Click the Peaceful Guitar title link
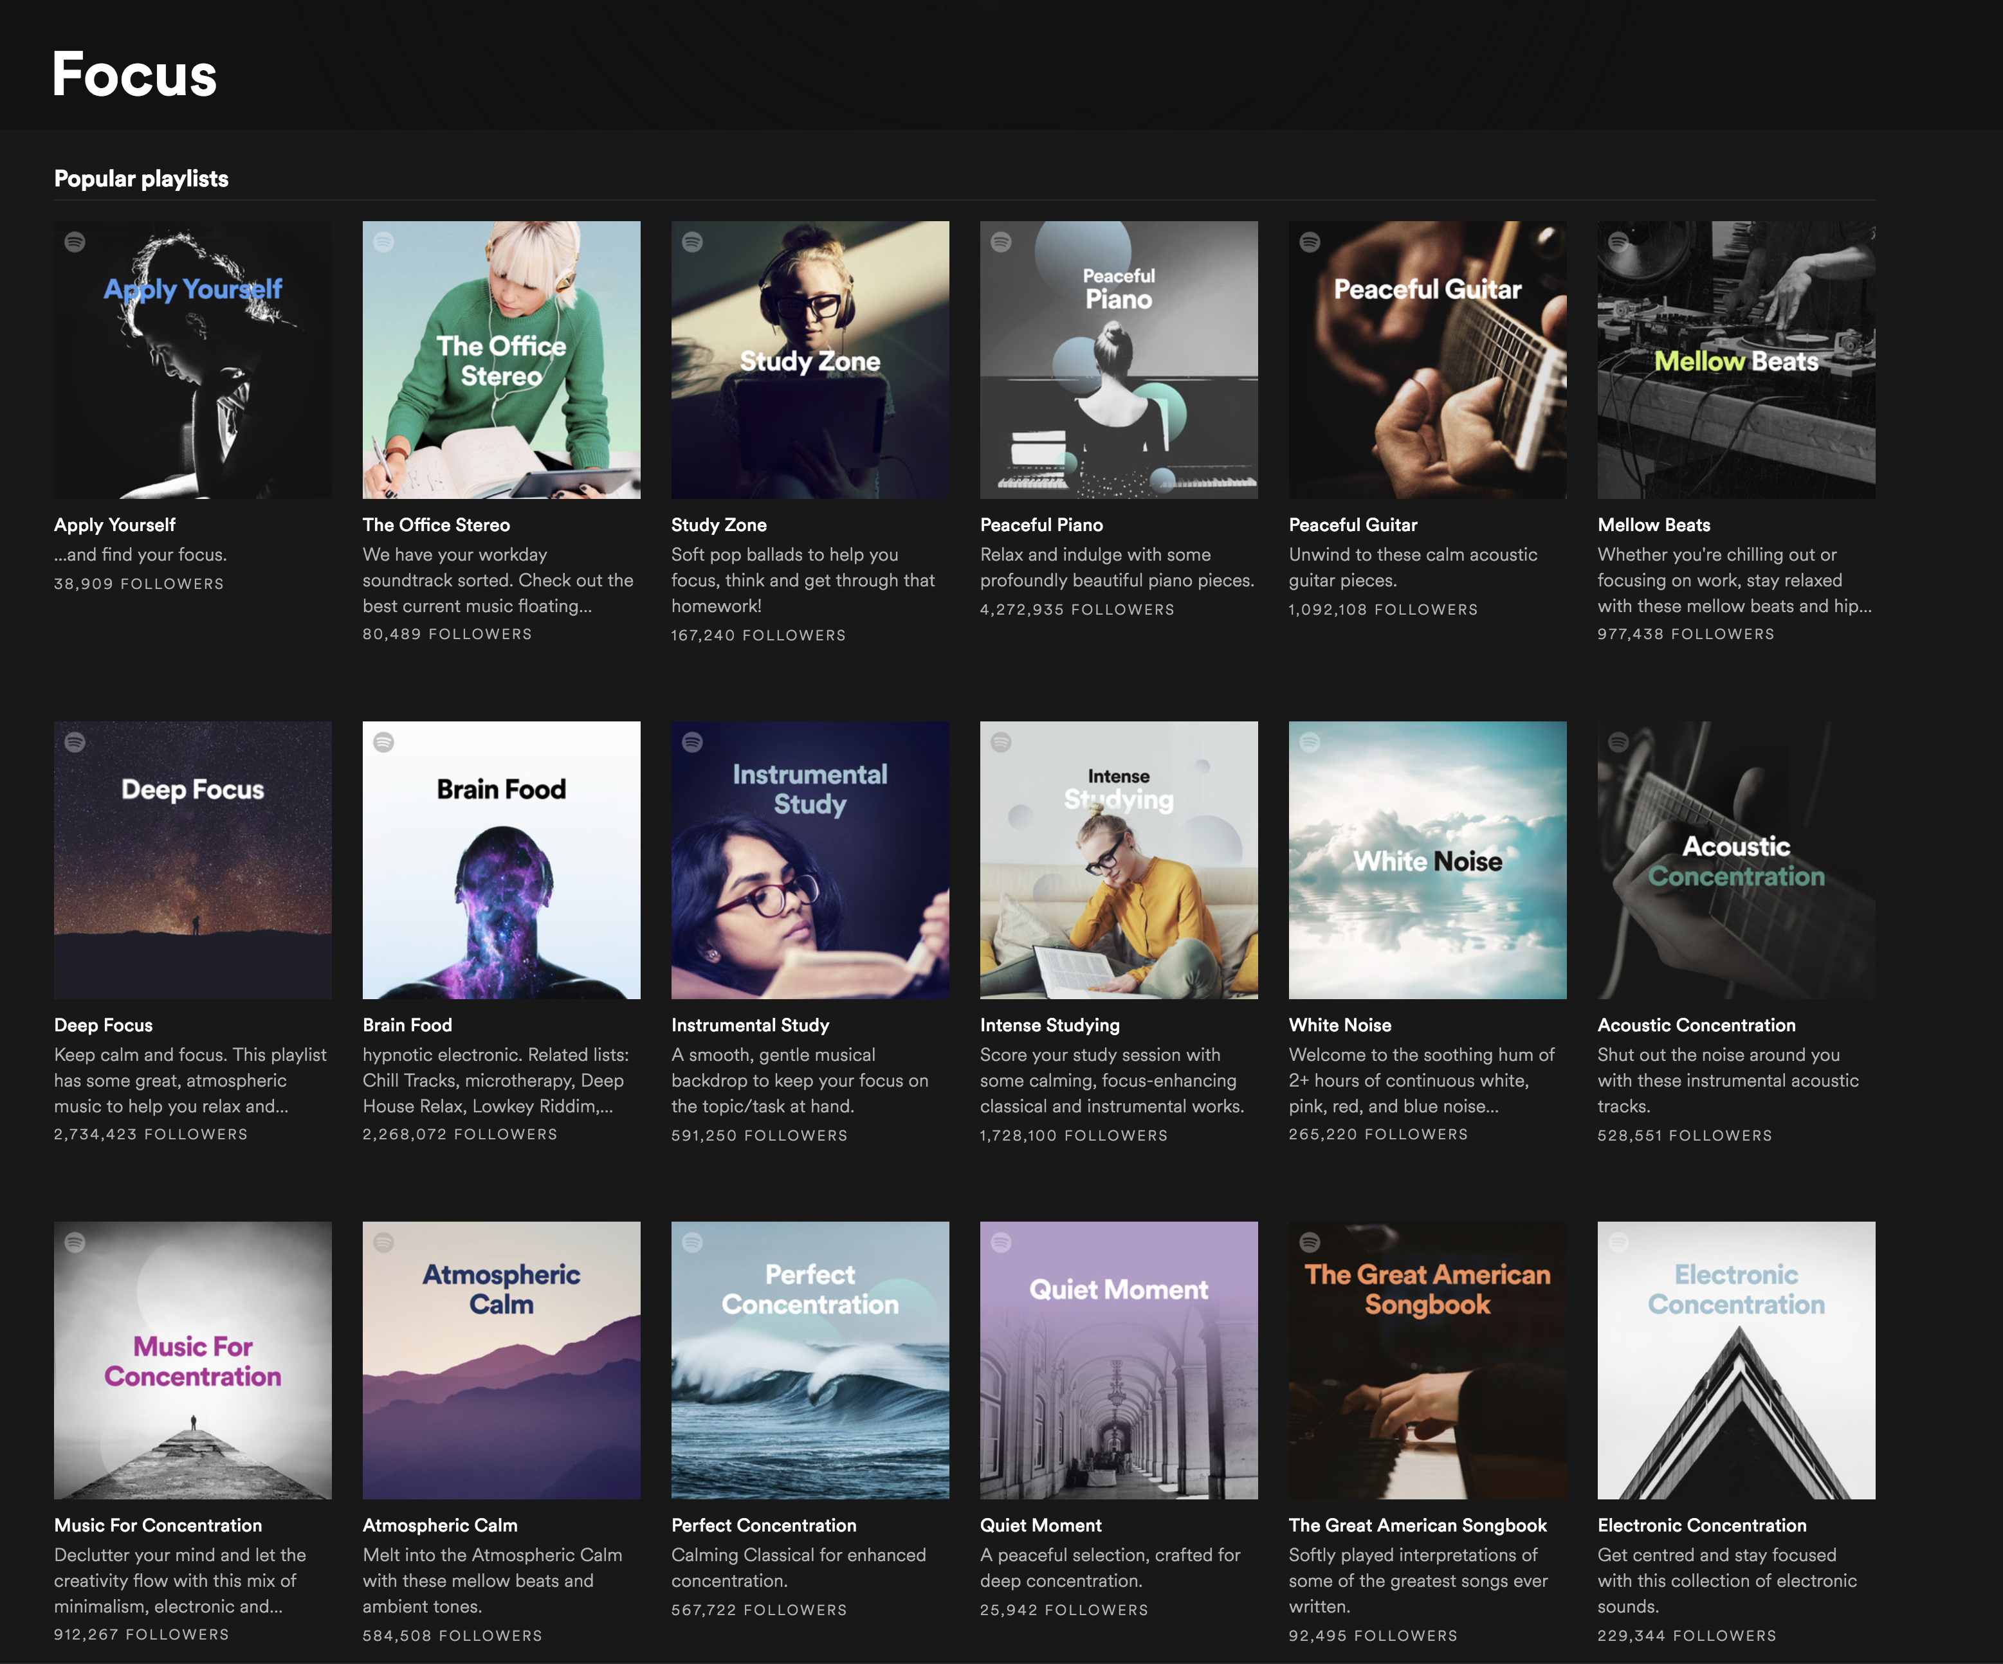The image size is (2003, 1664). 1353,525
